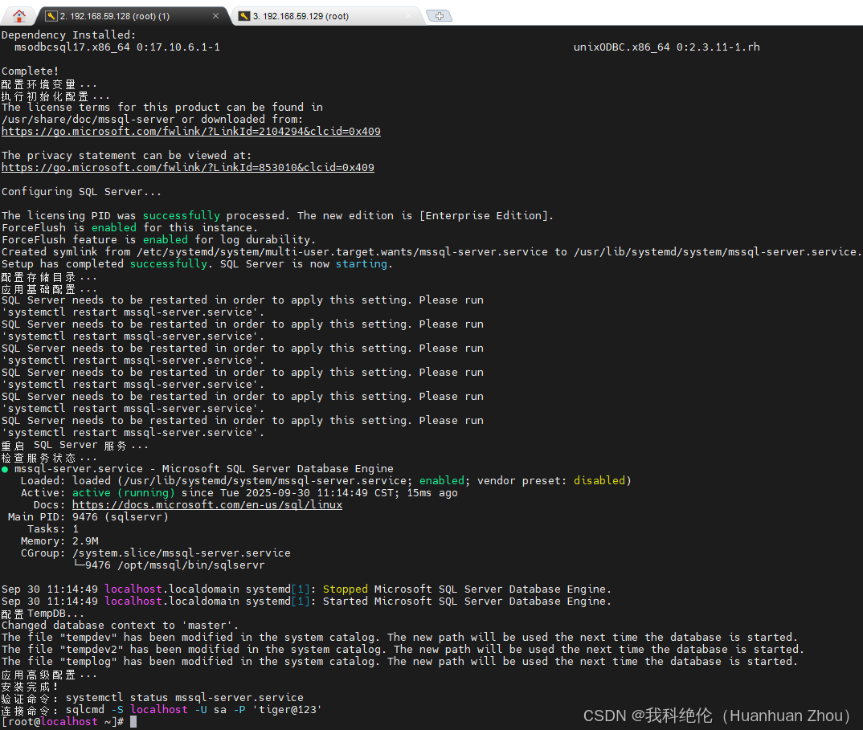Click 'active (running)' status text
Image resolution: width=863 pixels, height=730 pixels.
[x=123, y=493]
